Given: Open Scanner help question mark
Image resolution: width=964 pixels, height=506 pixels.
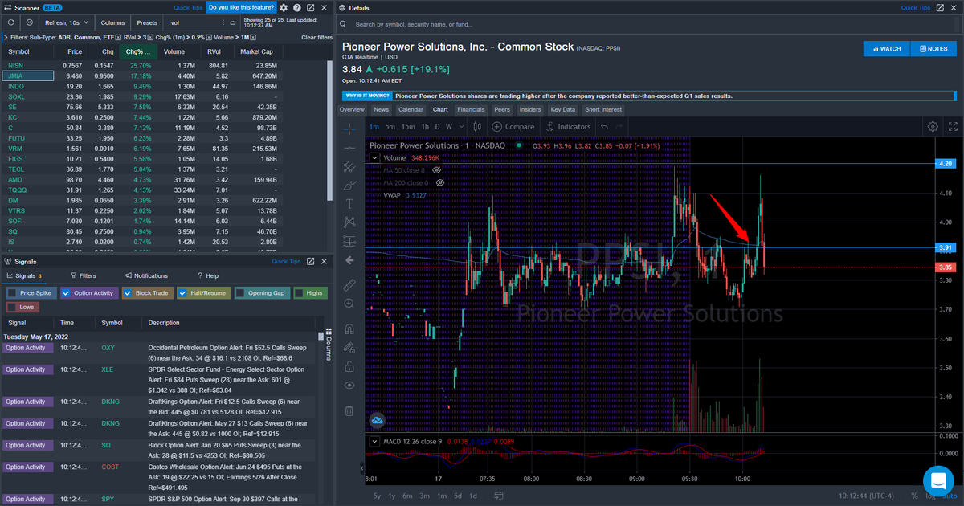Looking at the screenshot, I should coord(296,7).
